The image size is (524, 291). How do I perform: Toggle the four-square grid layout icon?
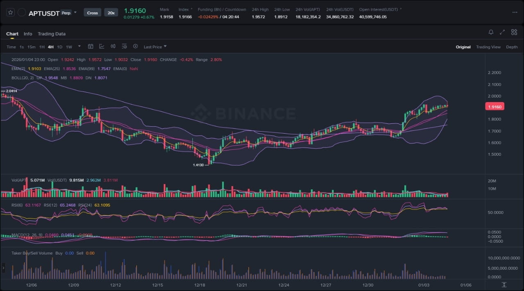pyautogui.click(x=514, y=32)
